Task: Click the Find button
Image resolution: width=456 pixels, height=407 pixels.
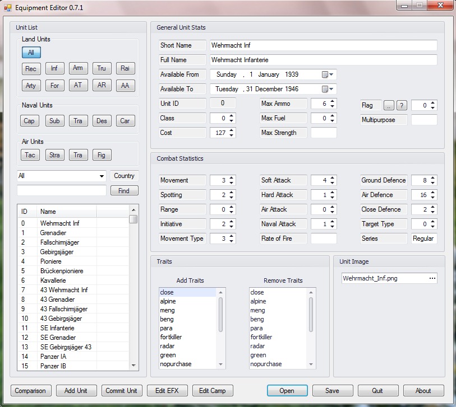Action: (x=124, y=191)
